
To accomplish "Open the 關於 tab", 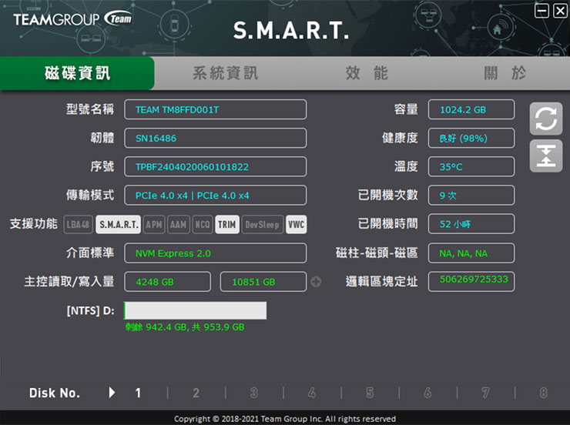I will (x=505, y=73).
